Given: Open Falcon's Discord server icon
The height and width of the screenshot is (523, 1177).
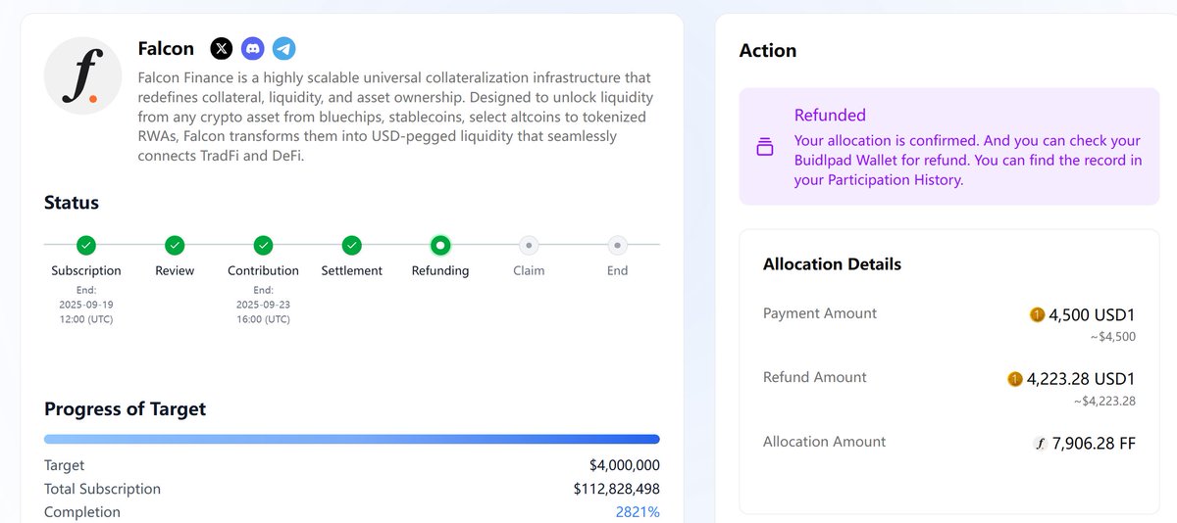Looking at the screenshot, I should pos(253,48).
